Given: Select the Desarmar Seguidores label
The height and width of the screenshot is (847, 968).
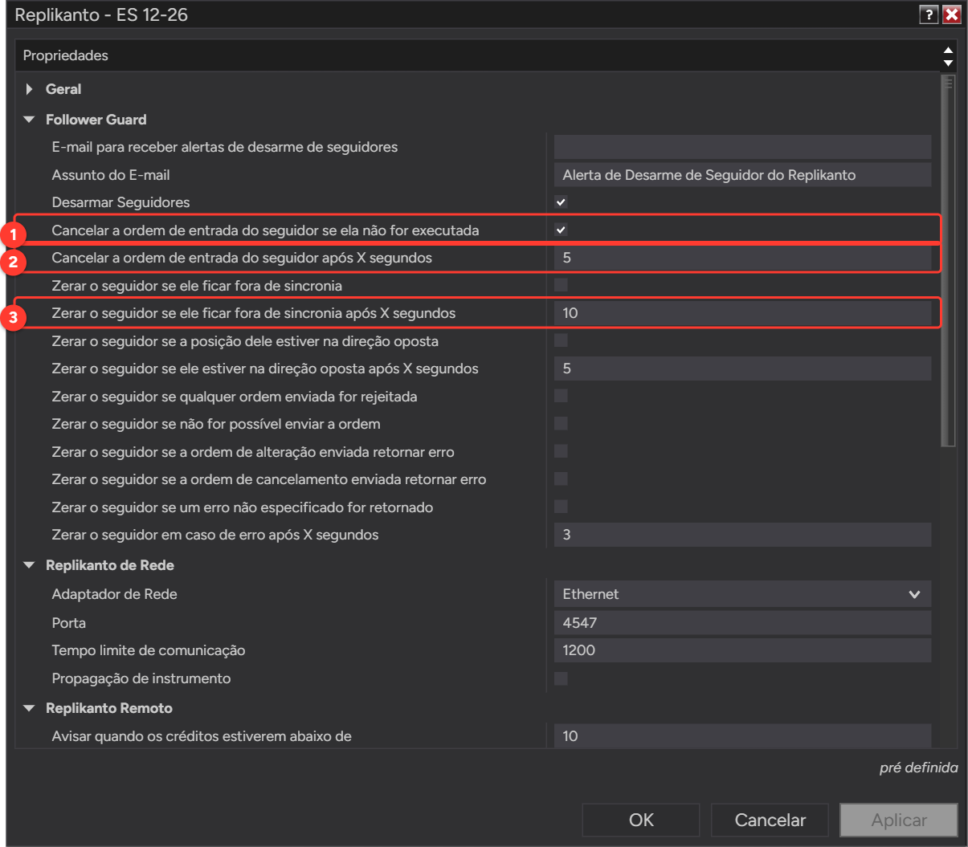Looking at the screenshot, I should (x=120, y=202).
